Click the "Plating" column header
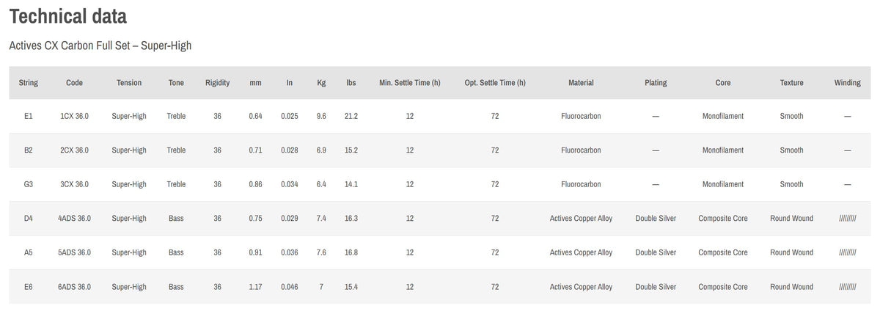Image resolution: width=880 pixels, height=317 pixels. [x=656, y=83]
